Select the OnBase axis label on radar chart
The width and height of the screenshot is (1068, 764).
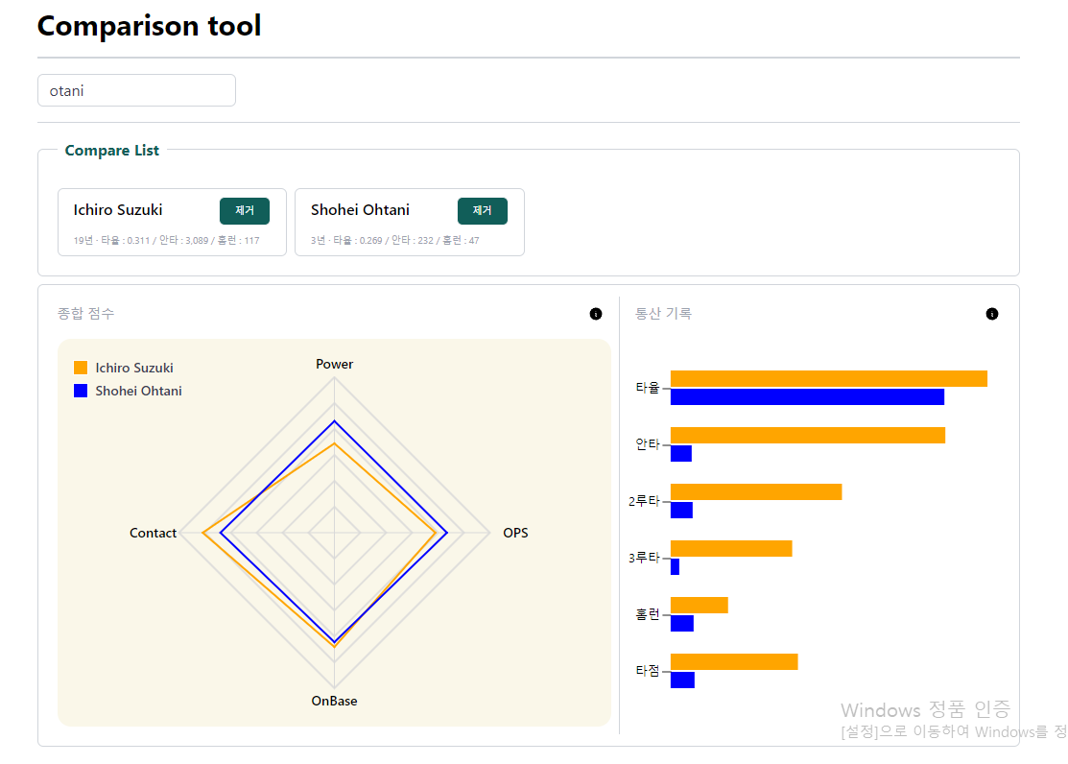tap(334, 701)
